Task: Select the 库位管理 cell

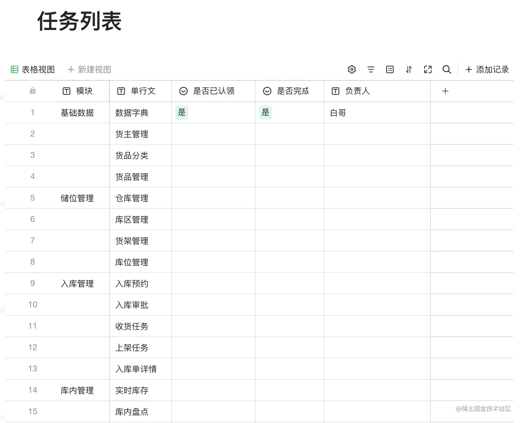Action: pos(141,262)
